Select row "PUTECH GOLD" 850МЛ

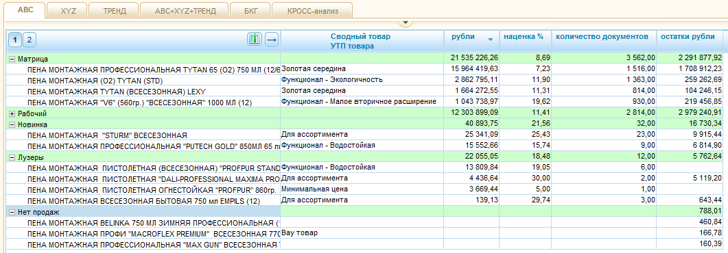click(154, 146)
